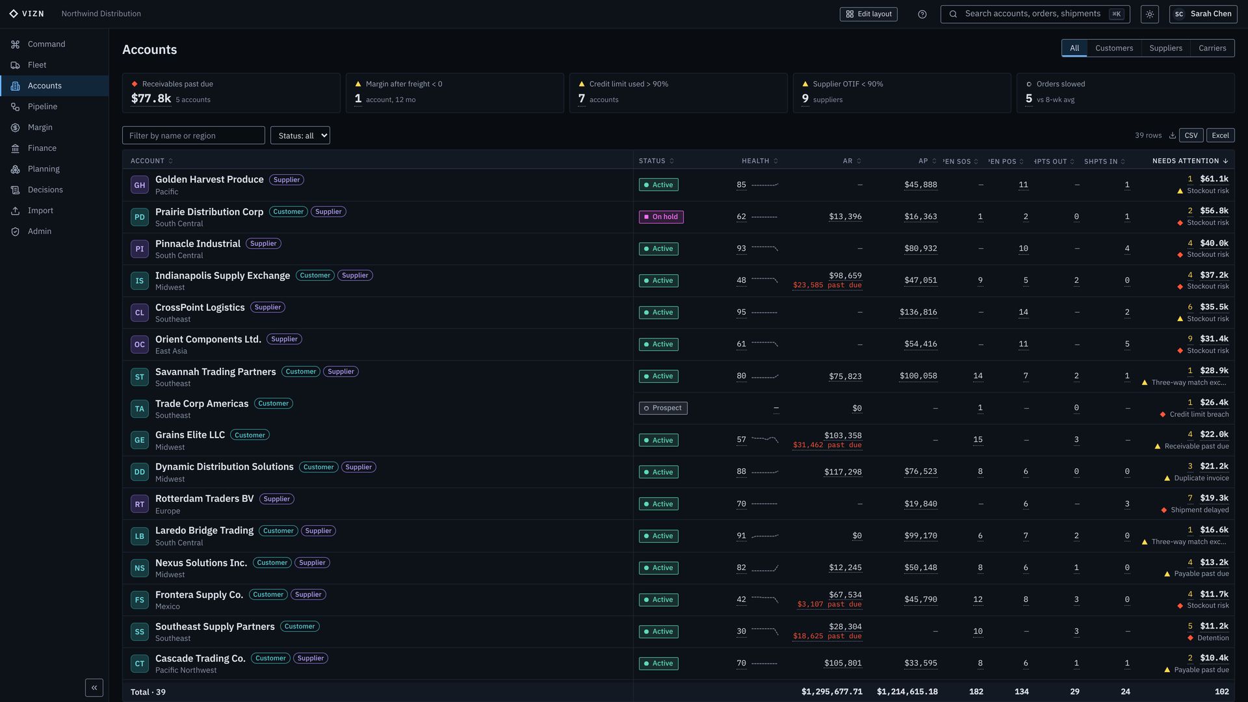This screenshot has width=1248, height=702.
Task: Collapse the sidebar with double chevron
Action: tap(94, 688)
